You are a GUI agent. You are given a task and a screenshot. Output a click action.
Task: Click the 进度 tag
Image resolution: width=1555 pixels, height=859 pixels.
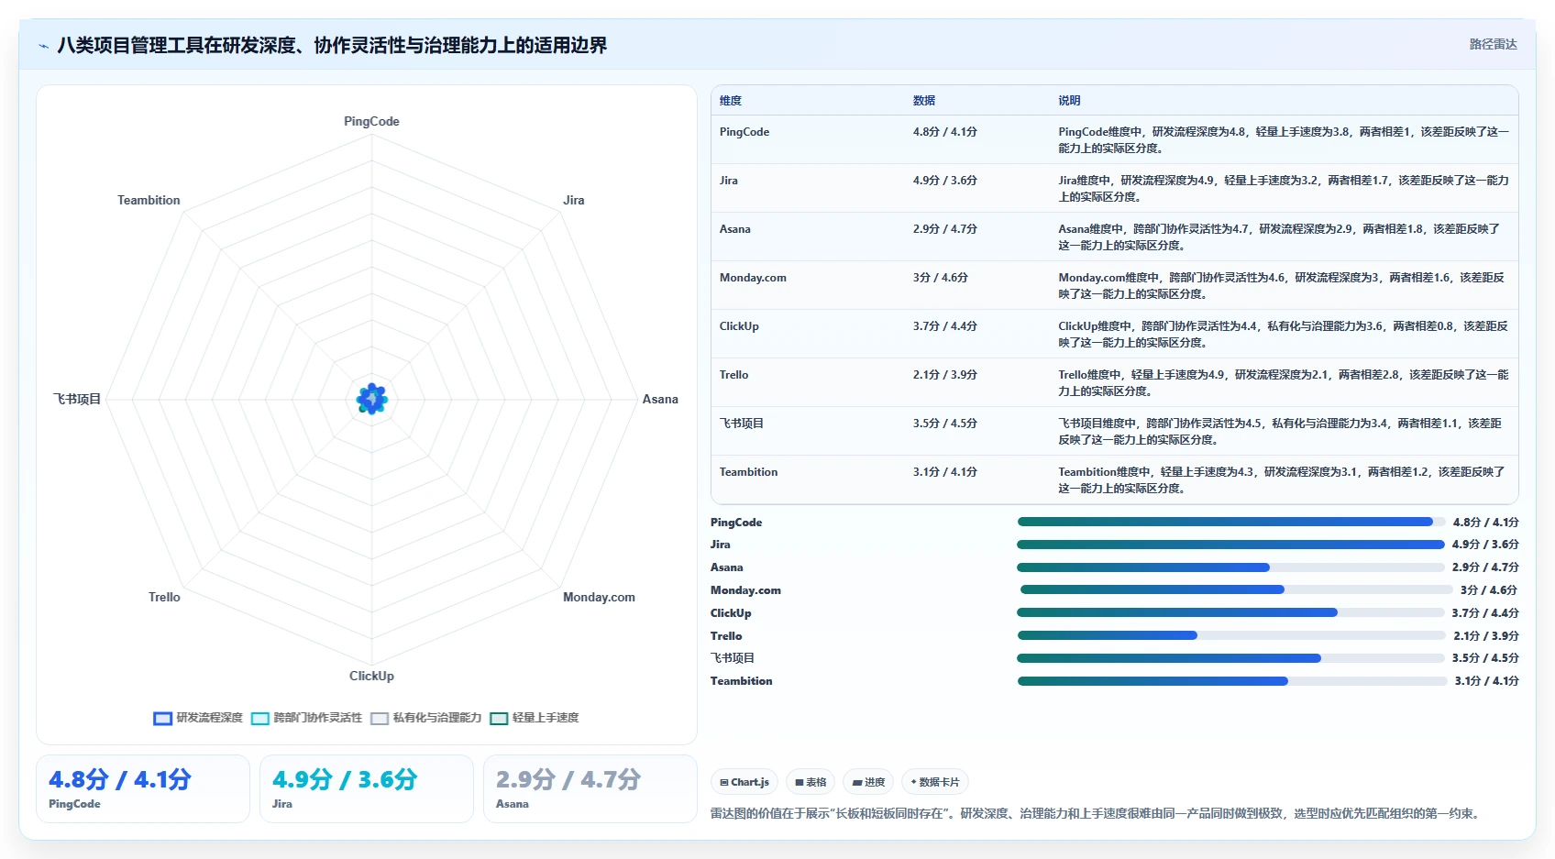[x=868, y=782]
